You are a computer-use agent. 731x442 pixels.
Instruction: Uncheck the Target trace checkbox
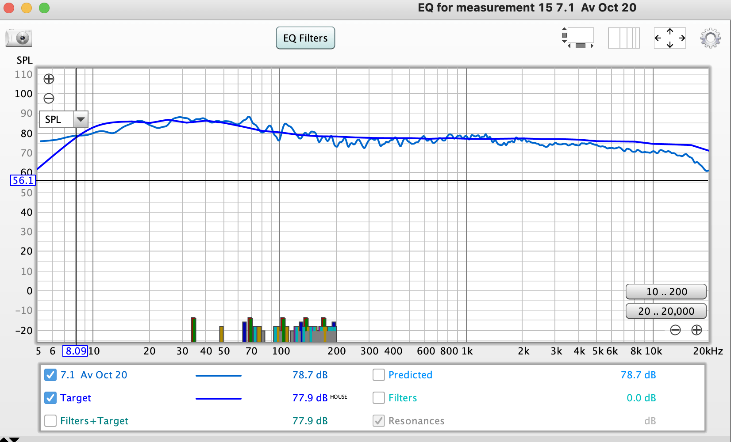pos(50,398)
